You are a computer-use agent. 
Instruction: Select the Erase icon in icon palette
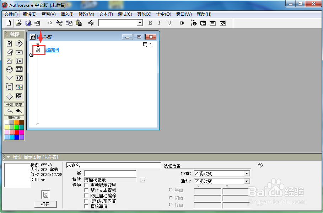pos(9,61)
